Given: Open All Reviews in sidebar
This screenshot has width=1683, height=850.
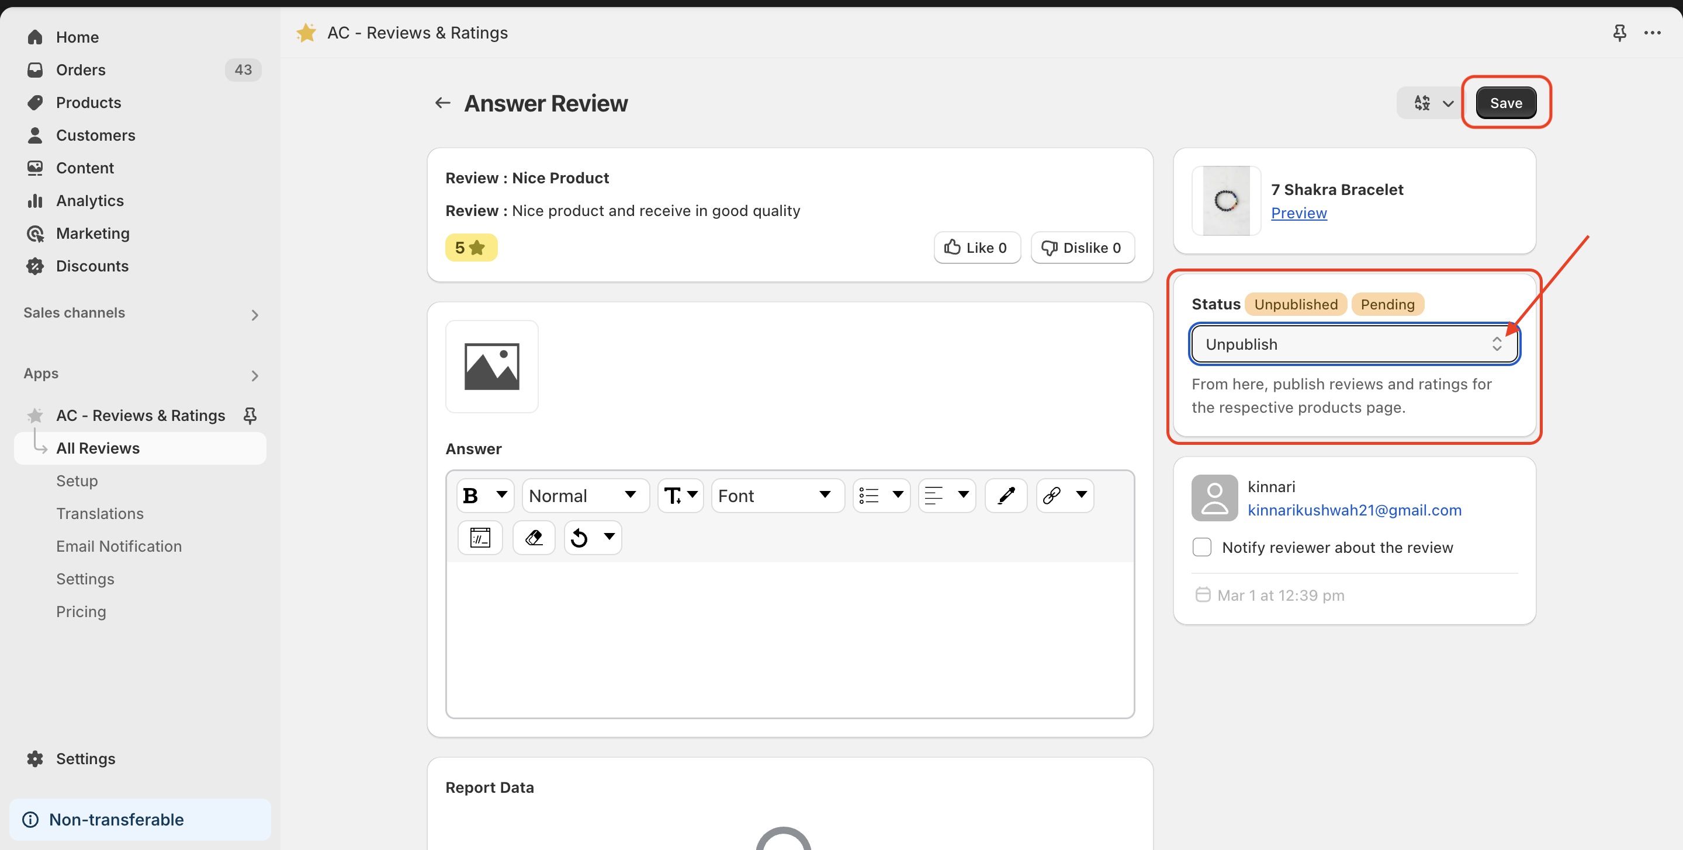Looking at the screenshot, I should tap(96, 447).
